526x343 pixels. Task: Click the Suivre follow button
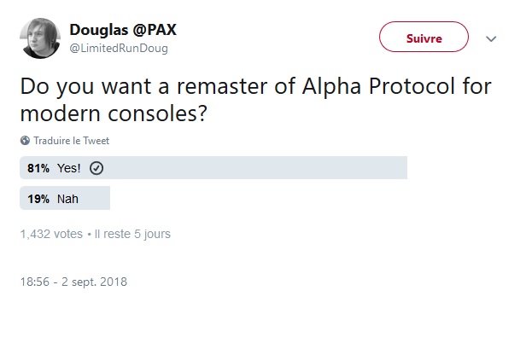point(424,37)
